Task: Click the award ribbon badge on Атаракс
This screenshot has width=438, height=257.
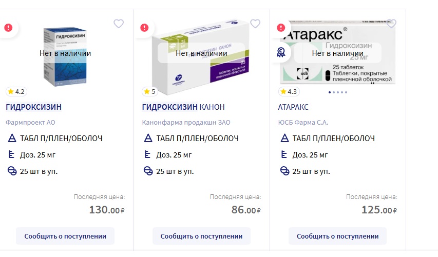Action: pyautogui.click(x=281, y=52)
